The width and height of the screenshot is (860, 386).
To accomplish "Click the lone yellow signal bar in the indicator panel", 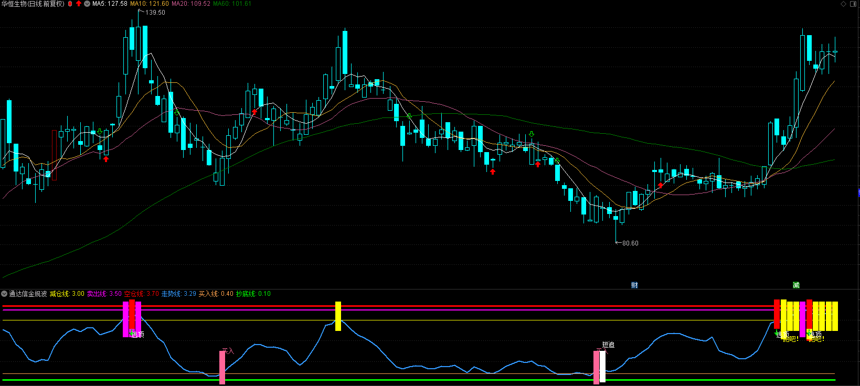I will point(338,316).
